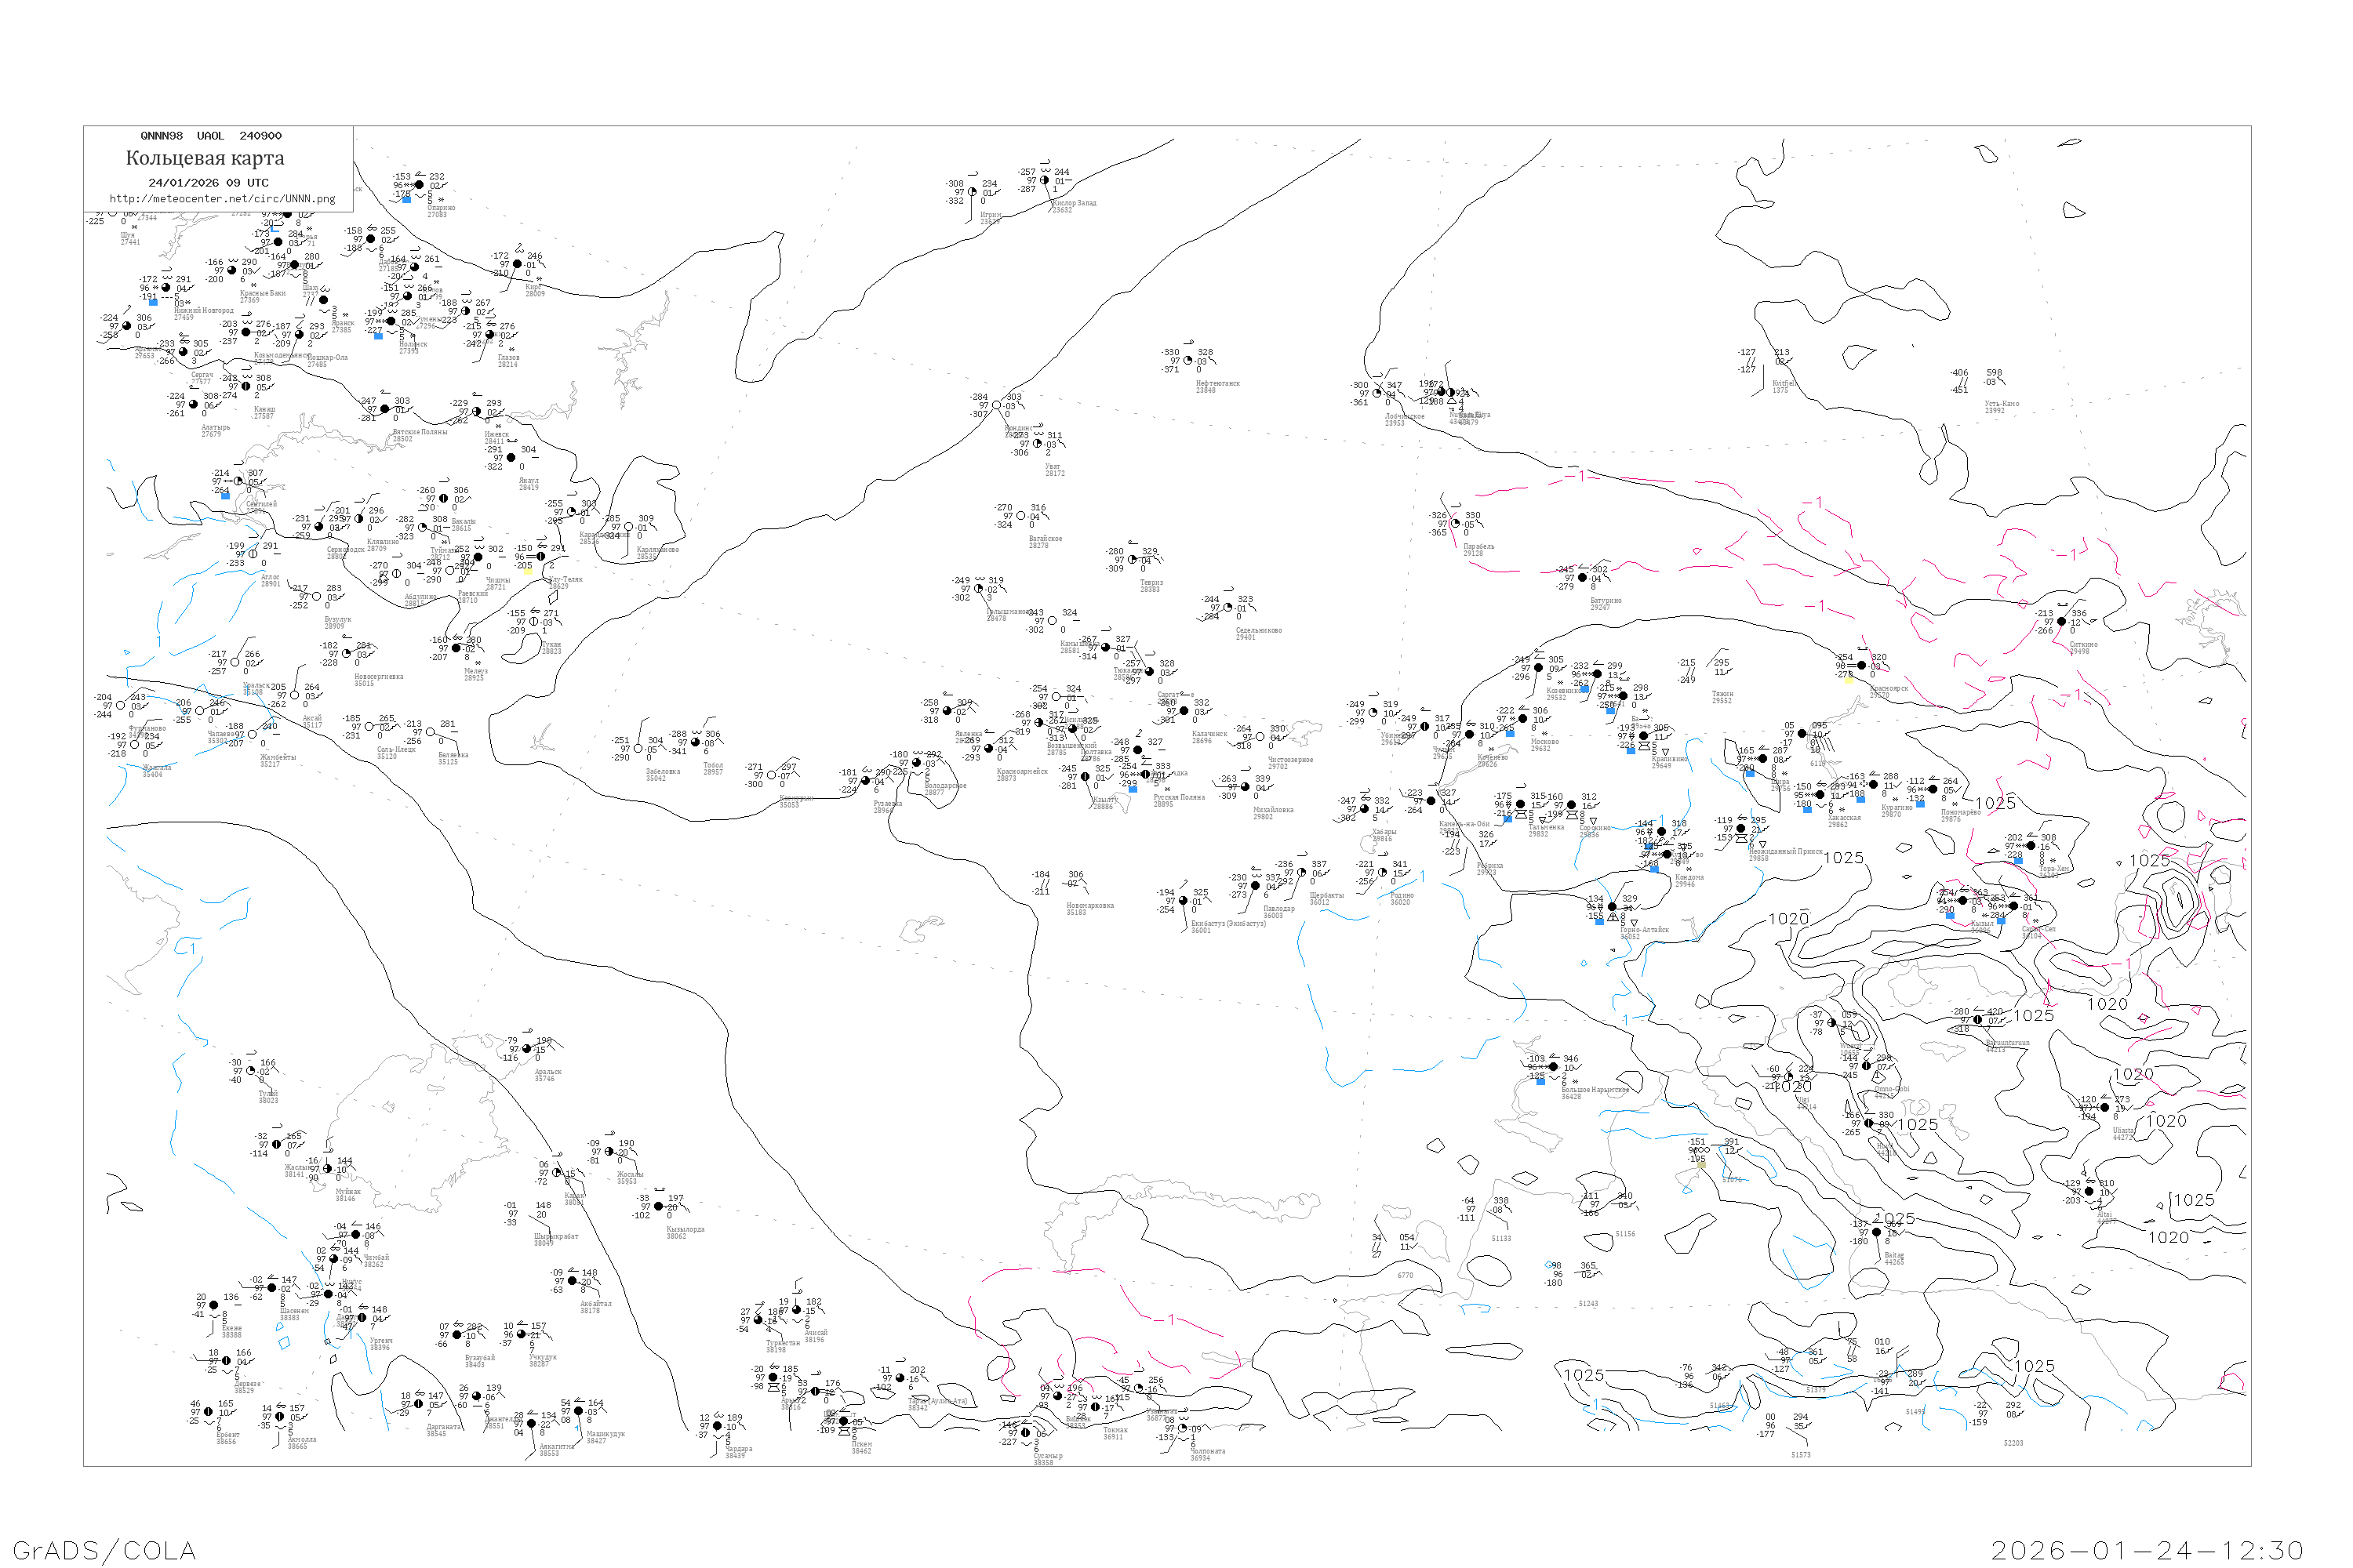Click the Кызылорда station circle marker
This screenshot has height=1568, width=2353.
coord(658,1207)
